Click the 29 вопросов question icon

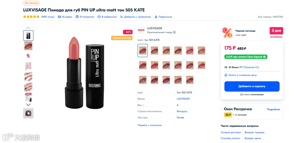coord(77,17)
